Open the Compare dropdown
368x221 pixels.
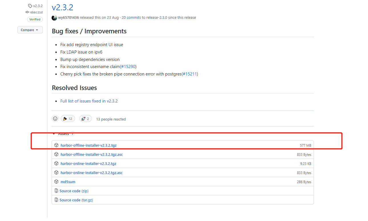point(30,30)
